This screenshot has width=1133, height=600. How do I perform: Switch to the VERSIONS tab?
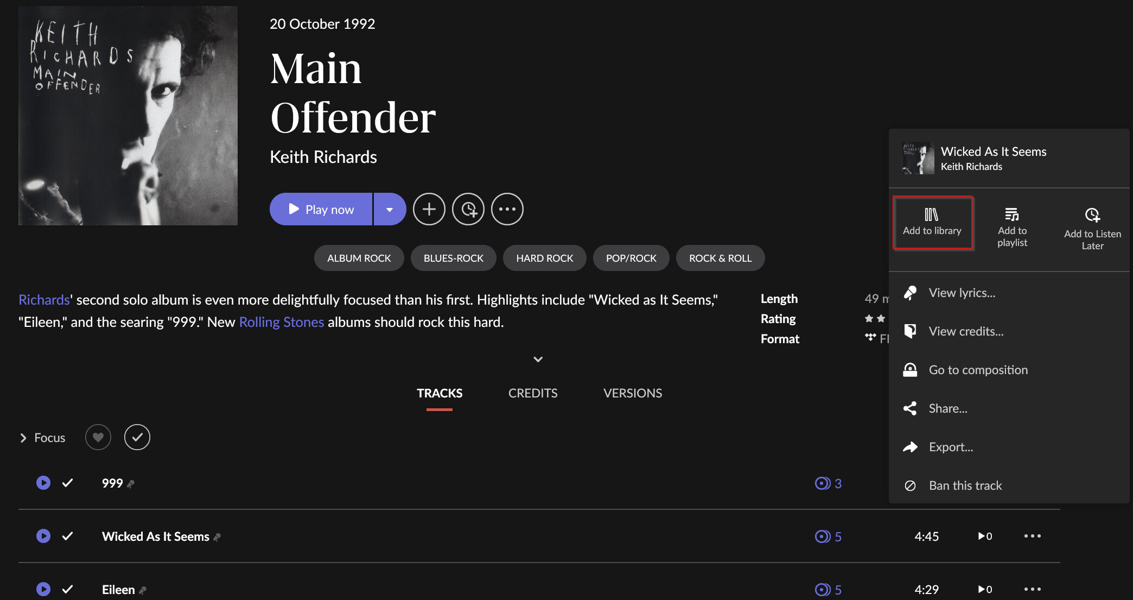[x=633, y=393]
